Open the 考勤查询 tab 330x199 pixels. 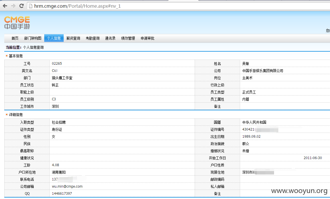pos(92,38)
